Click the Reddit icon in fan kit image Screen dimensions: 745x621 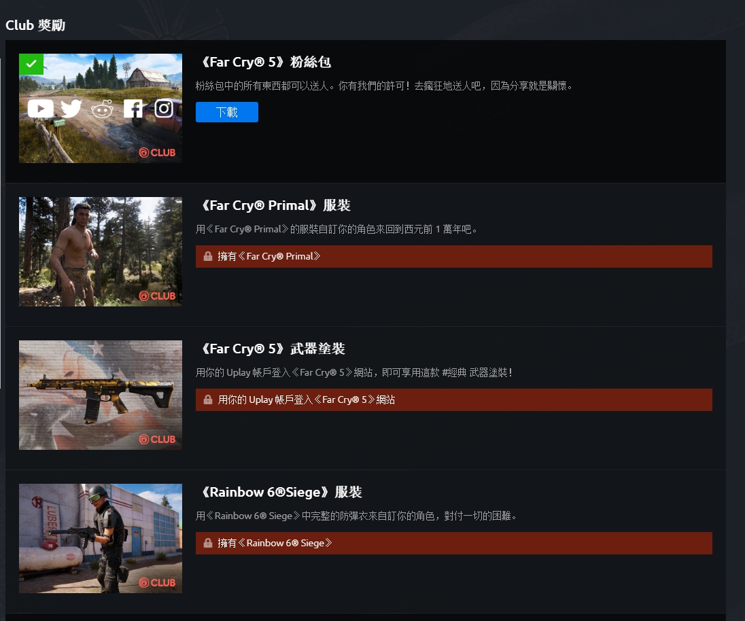pyautogui.click(x=102, y=109)
